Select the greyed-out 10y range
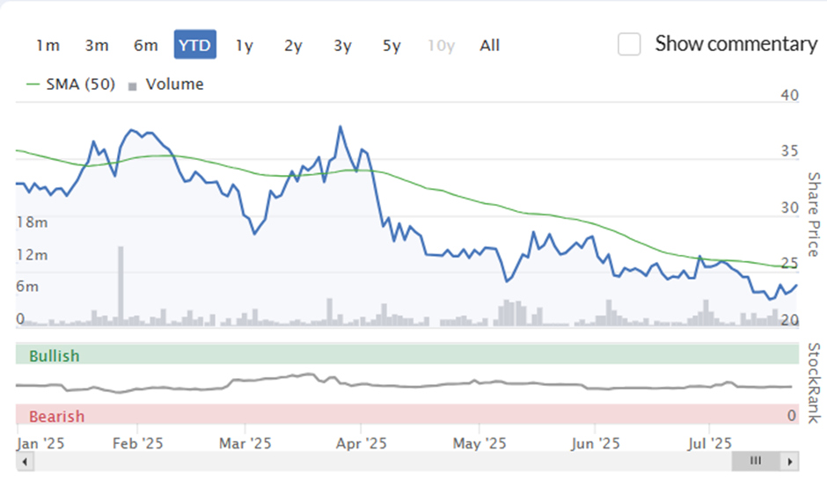Viewport: 827px width, 480px height. (x=441, y=46)
